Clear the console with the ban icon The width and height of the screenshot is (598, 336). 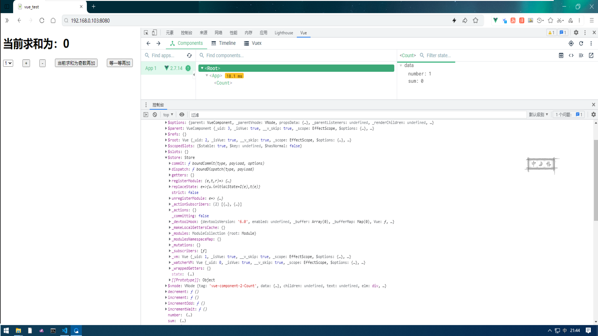click(x=155, y=114)
